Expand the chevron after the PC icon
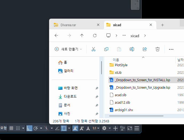184x140 pixels. [x=116, y=36]
